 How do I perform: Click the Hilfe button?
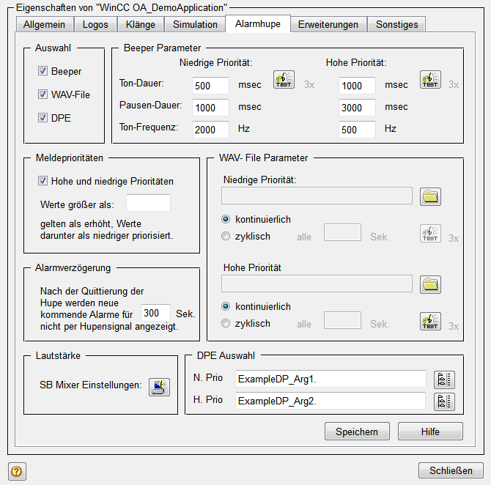[x=430, y=432]
